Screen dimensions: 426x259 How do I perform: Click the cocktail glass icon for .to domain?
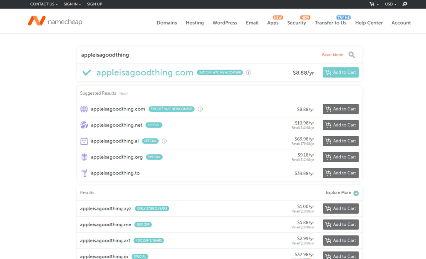click(x=84, y=173)
